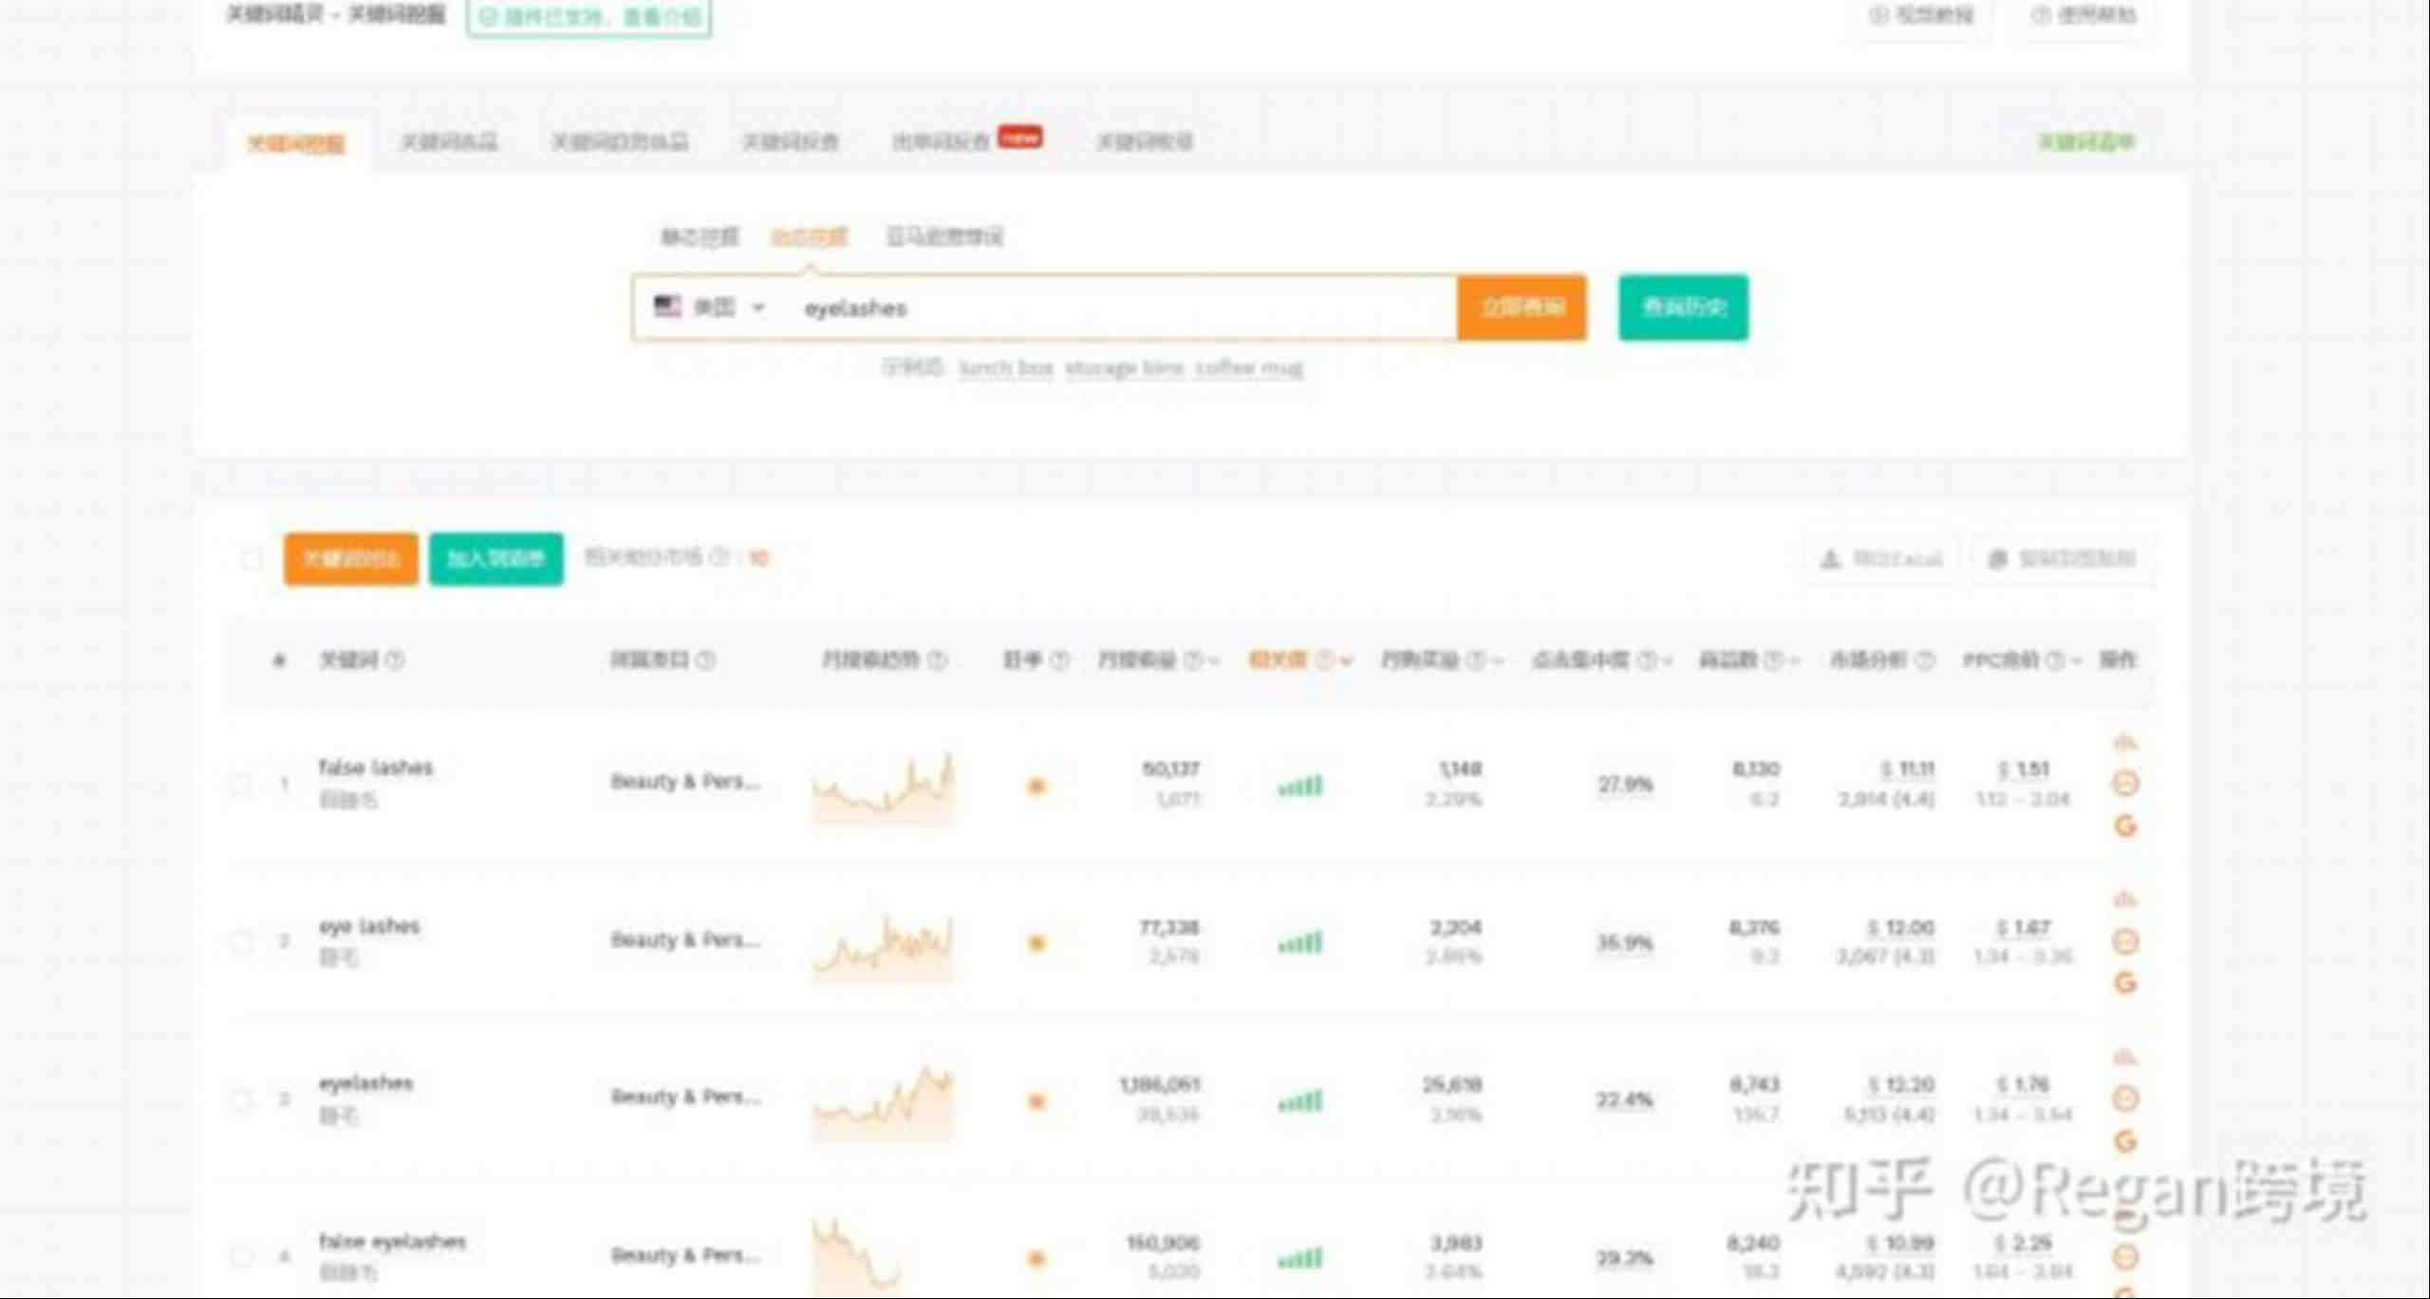Sort by product count column arrow
This screenshot has width=2430, height=1299.
tap(1793, 660)
